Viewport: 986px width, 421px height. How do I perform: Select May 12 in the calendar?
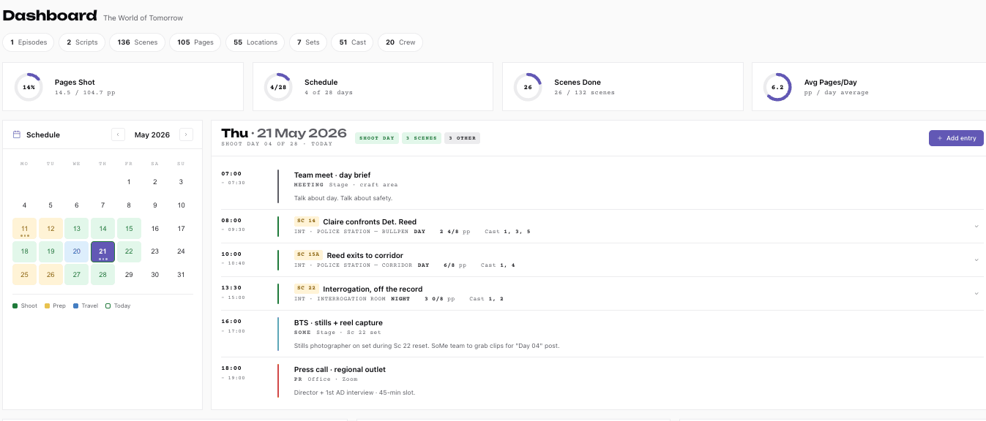pyautogui.click(x=51, y=229)
